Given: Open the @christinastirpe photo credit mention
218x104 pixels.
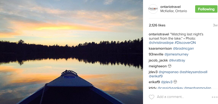Looking at the screenshot, I should point(161,43).
